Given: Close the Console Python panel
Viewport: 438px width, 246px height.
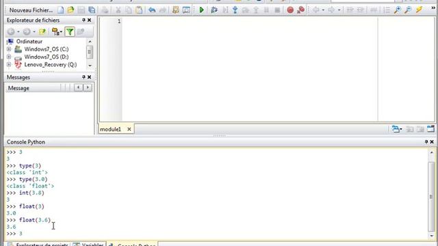Looking at the screenshot, I should (432, 142).
